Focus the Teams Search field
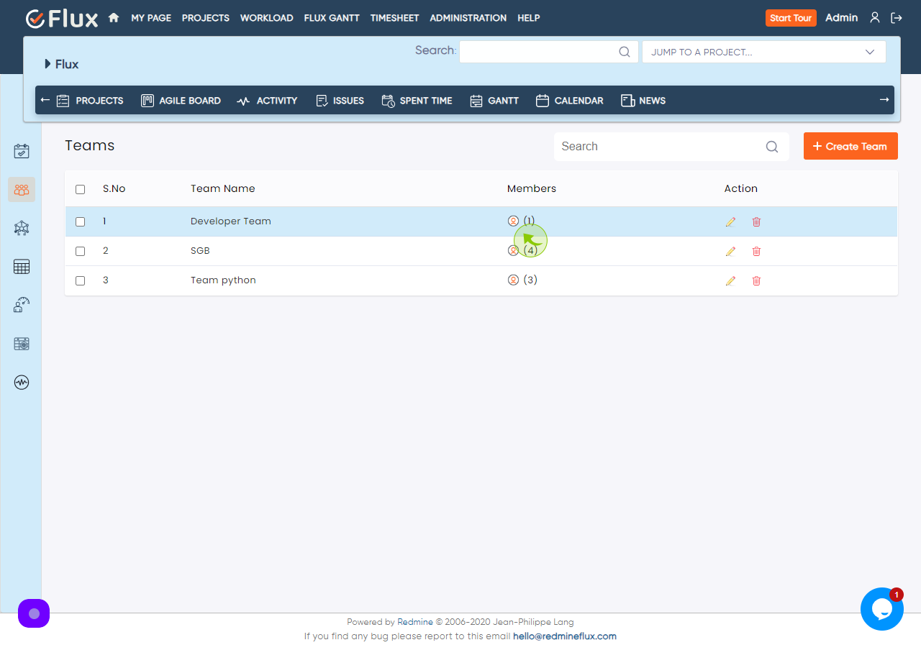 coord(671,147)
